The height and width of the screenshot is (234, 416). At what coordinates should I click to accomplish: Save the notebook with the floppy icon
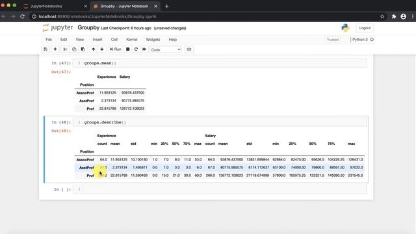(45, 49)
